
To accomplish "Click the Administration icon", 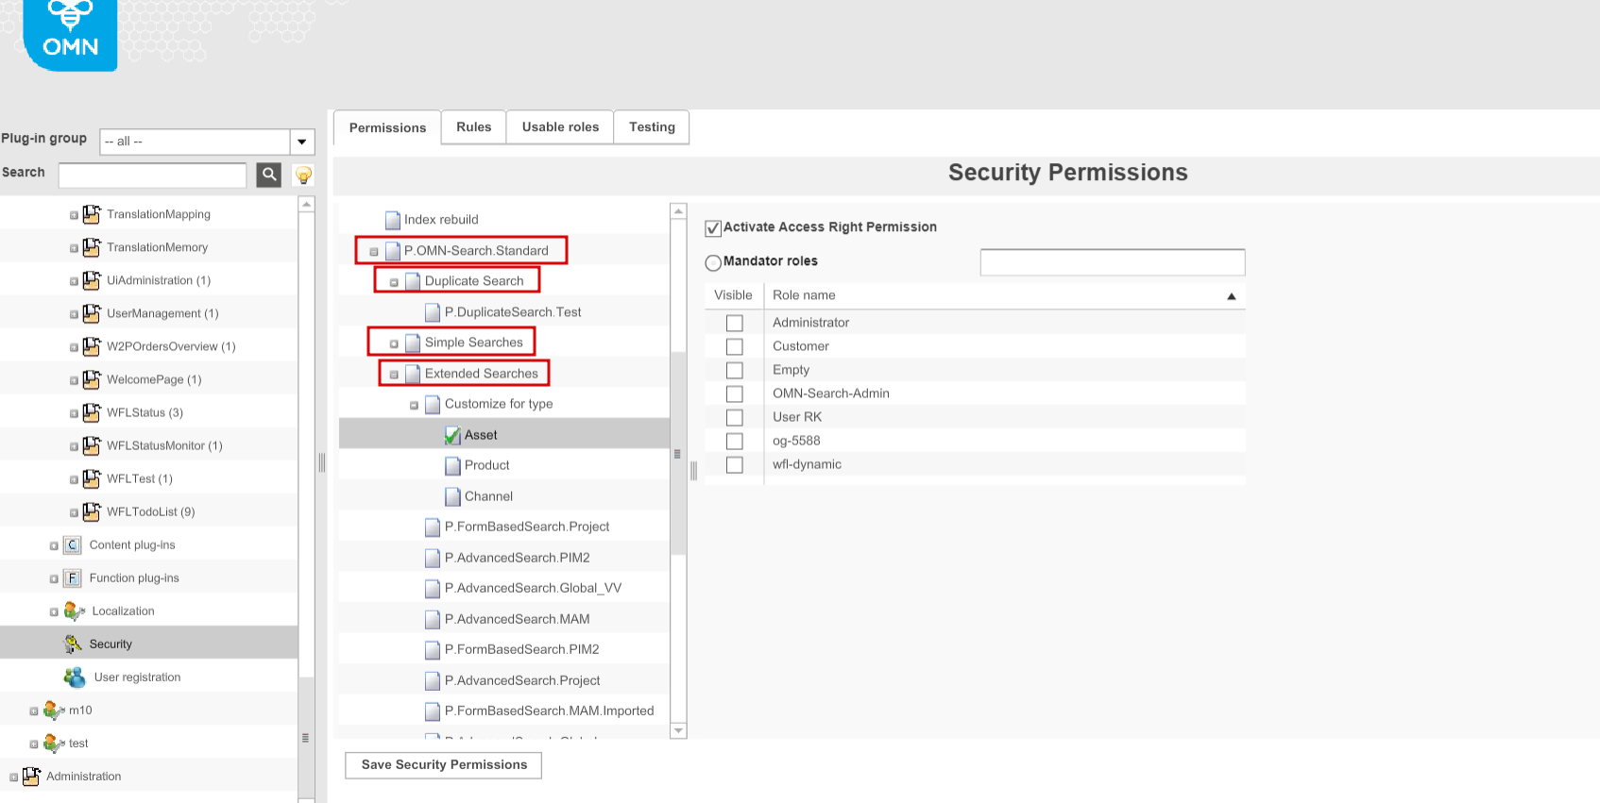I will 31,776.
